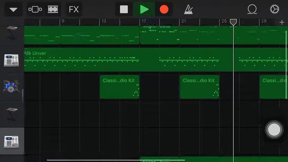Image resolution: width=288 pixels, height=162 pixels.
Task: Select the top keyboard track icon
Action: click(12, 33)
